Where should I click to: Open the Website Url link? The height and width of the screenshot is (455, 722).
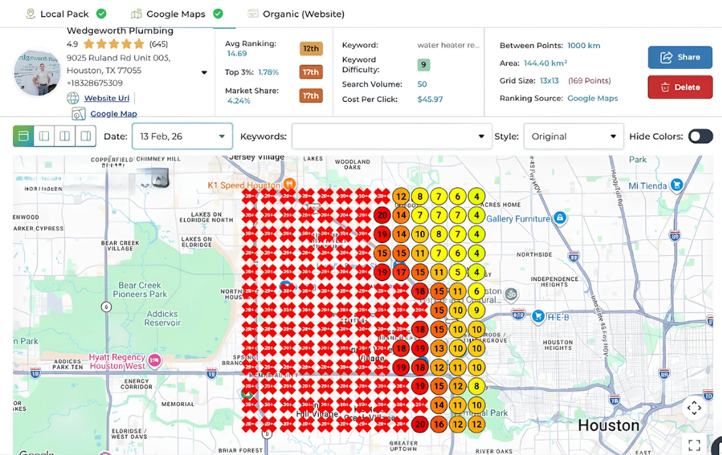(106, 98)
